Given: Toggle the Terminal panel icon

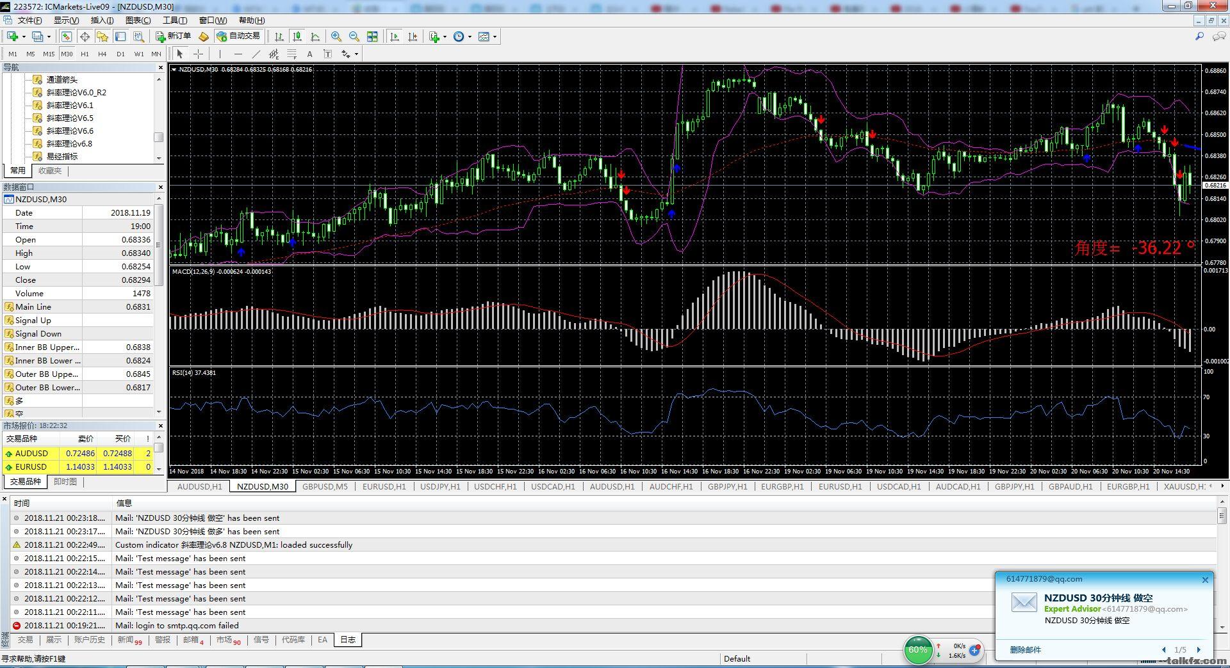Looking at the screenshot, I should (120, 36).
